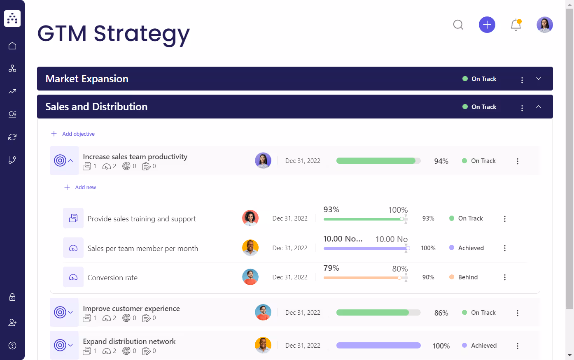Open the invite user sidebar icon
Viewport: 574px width, 360px height.
point(12,323)
